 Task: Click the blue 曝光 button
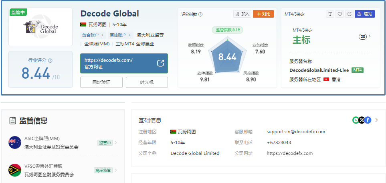[x=365, y=14]
